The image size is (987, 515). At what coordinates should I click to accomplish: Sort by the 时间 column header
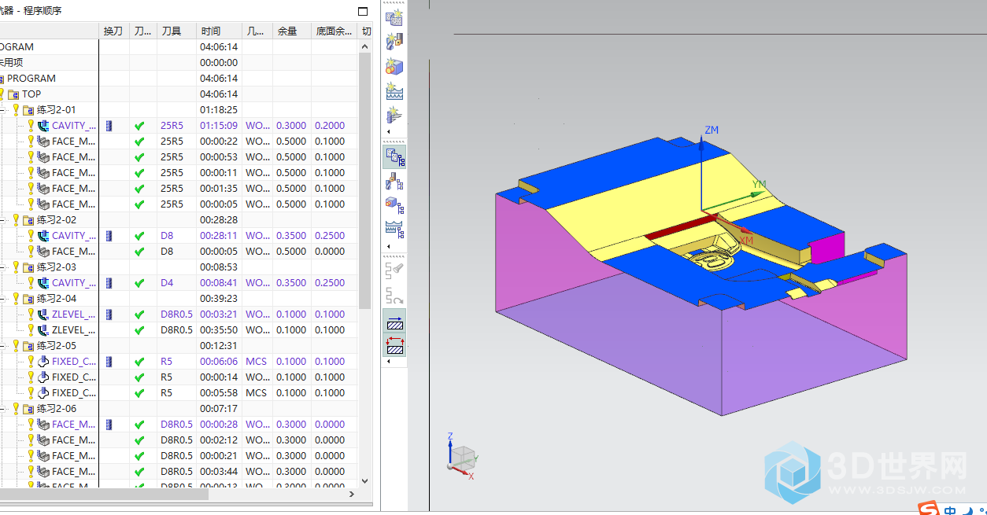219,31
